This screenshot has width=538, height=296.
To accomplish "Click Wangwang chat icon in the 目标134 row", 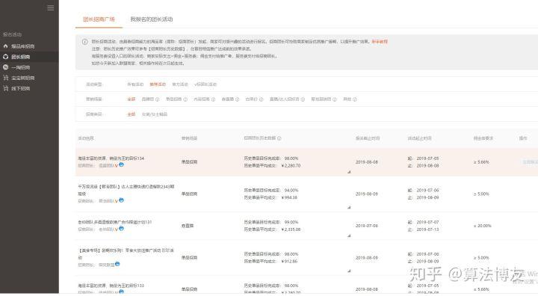I will (121, 165).
